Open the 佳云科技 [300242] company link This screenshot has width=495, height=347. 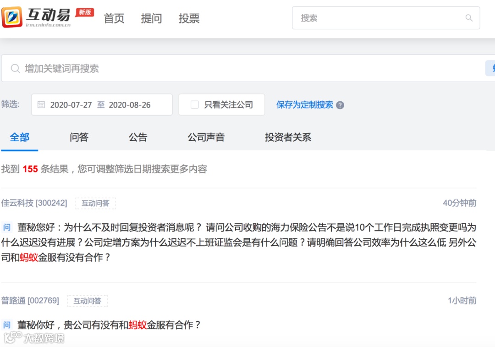click(34, 203)
